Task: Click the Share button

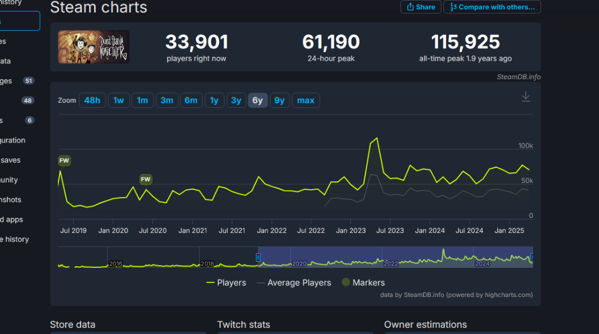Action: (421, 7)
